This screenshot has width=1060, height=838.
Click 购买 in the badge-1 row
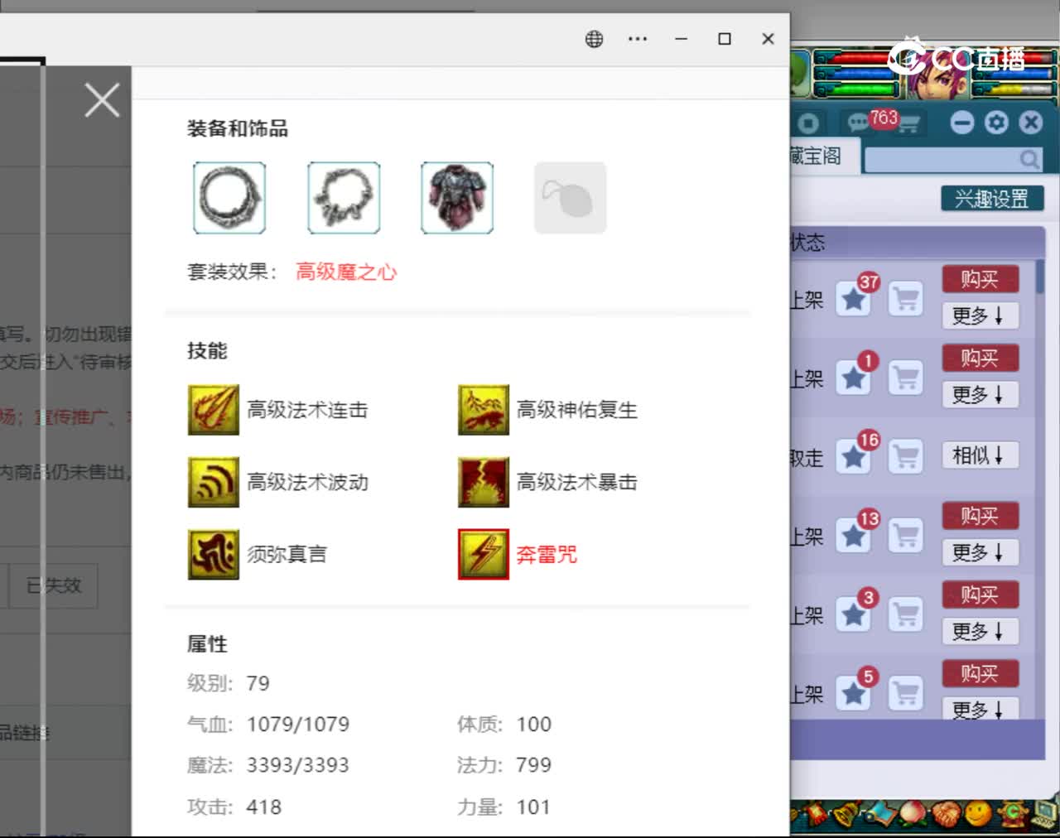(980, 359)
